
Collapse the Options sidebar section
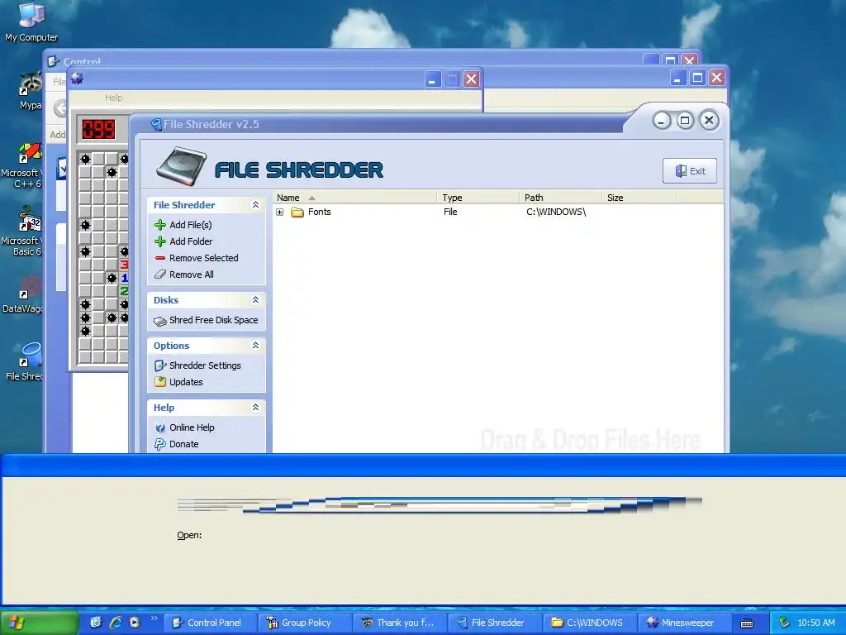[x=256, y=346]
